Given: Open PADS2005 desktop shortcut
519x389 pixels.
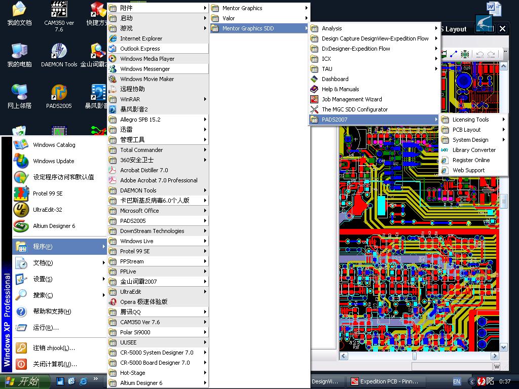Looking at the screenshot, I should click(59, 96).
